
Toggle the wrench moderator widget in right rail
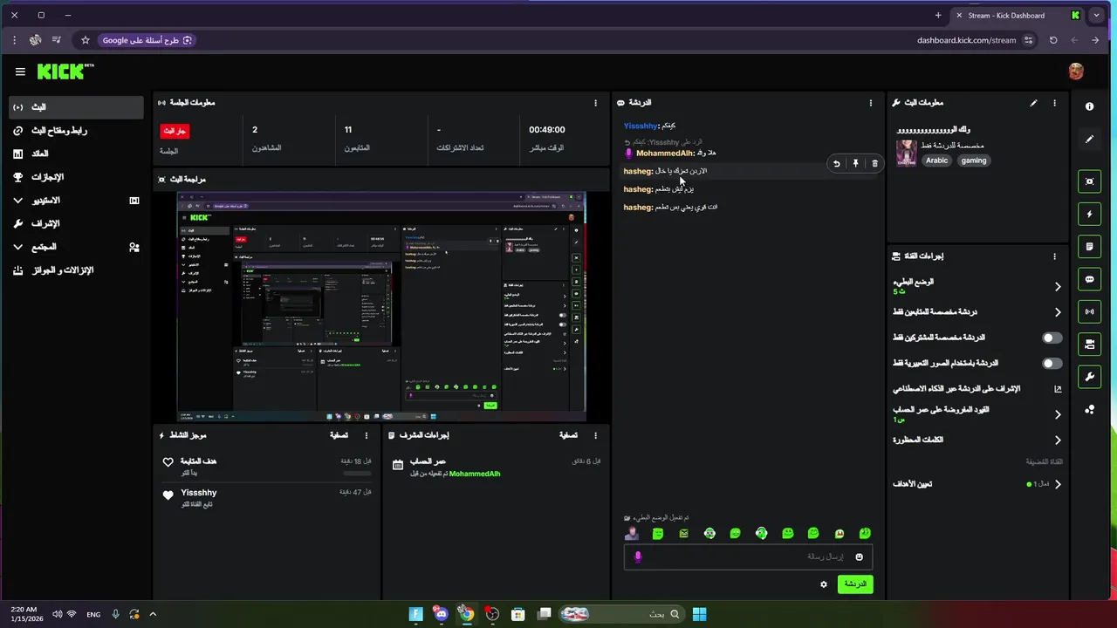tap(1089, 377)
